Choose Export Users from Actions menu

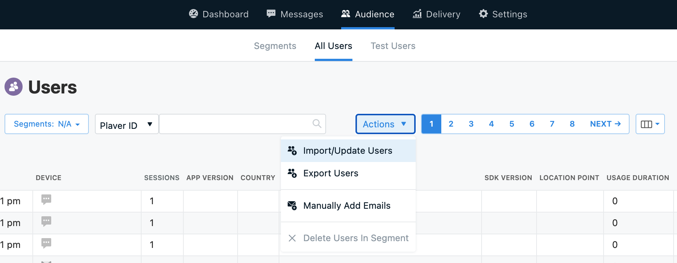pos(348,173)
